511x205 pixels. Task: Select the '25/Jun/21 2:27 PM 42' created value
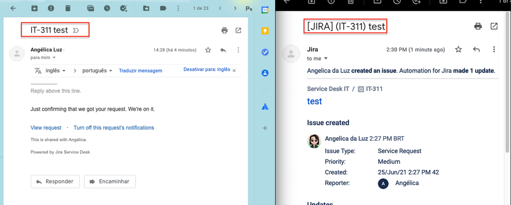(409, 172)
